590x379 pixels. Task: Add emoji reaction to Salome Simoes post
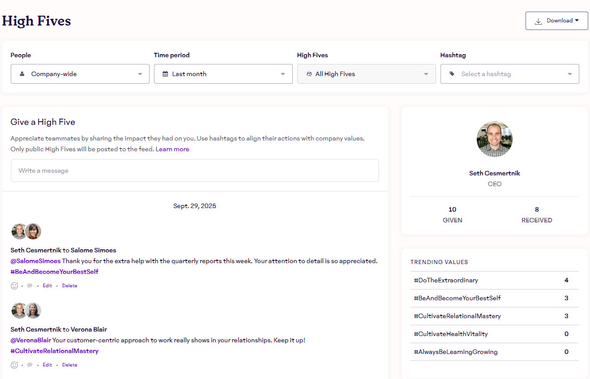pyautogui.click(x=14, y=285)
